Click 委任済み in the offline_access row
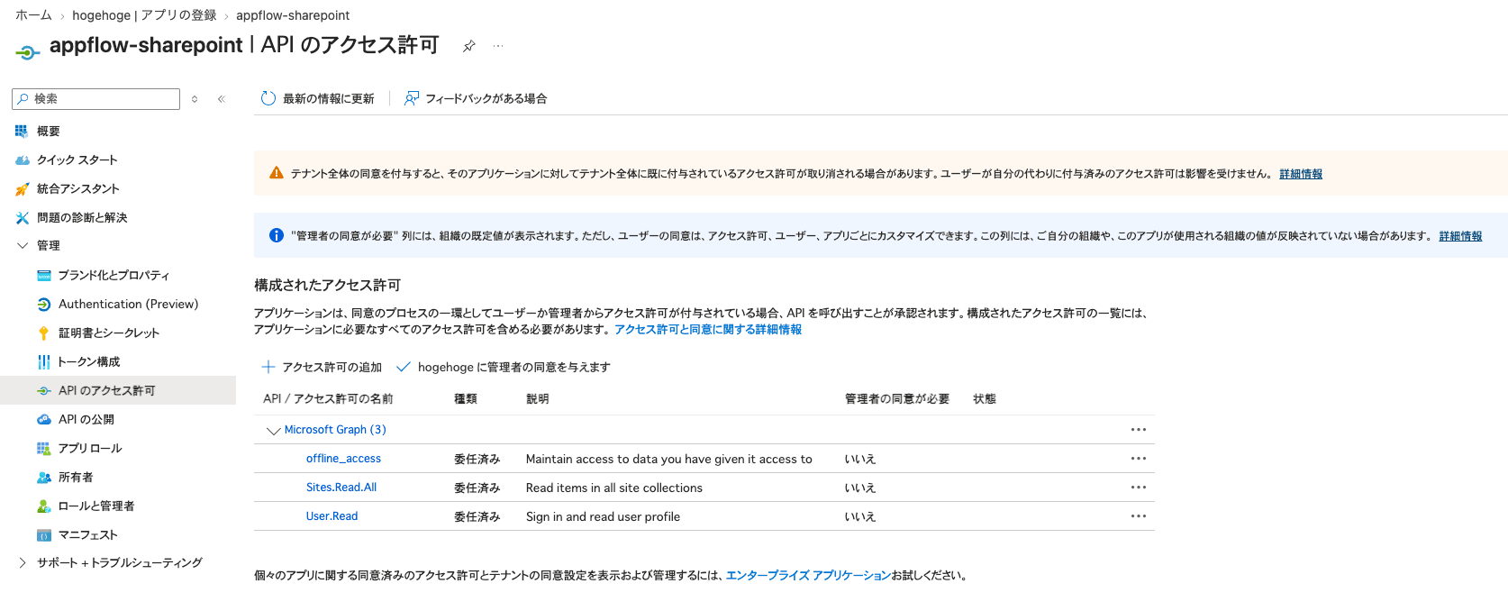This screenshot has width=1508, height=611. coord(477,459)
